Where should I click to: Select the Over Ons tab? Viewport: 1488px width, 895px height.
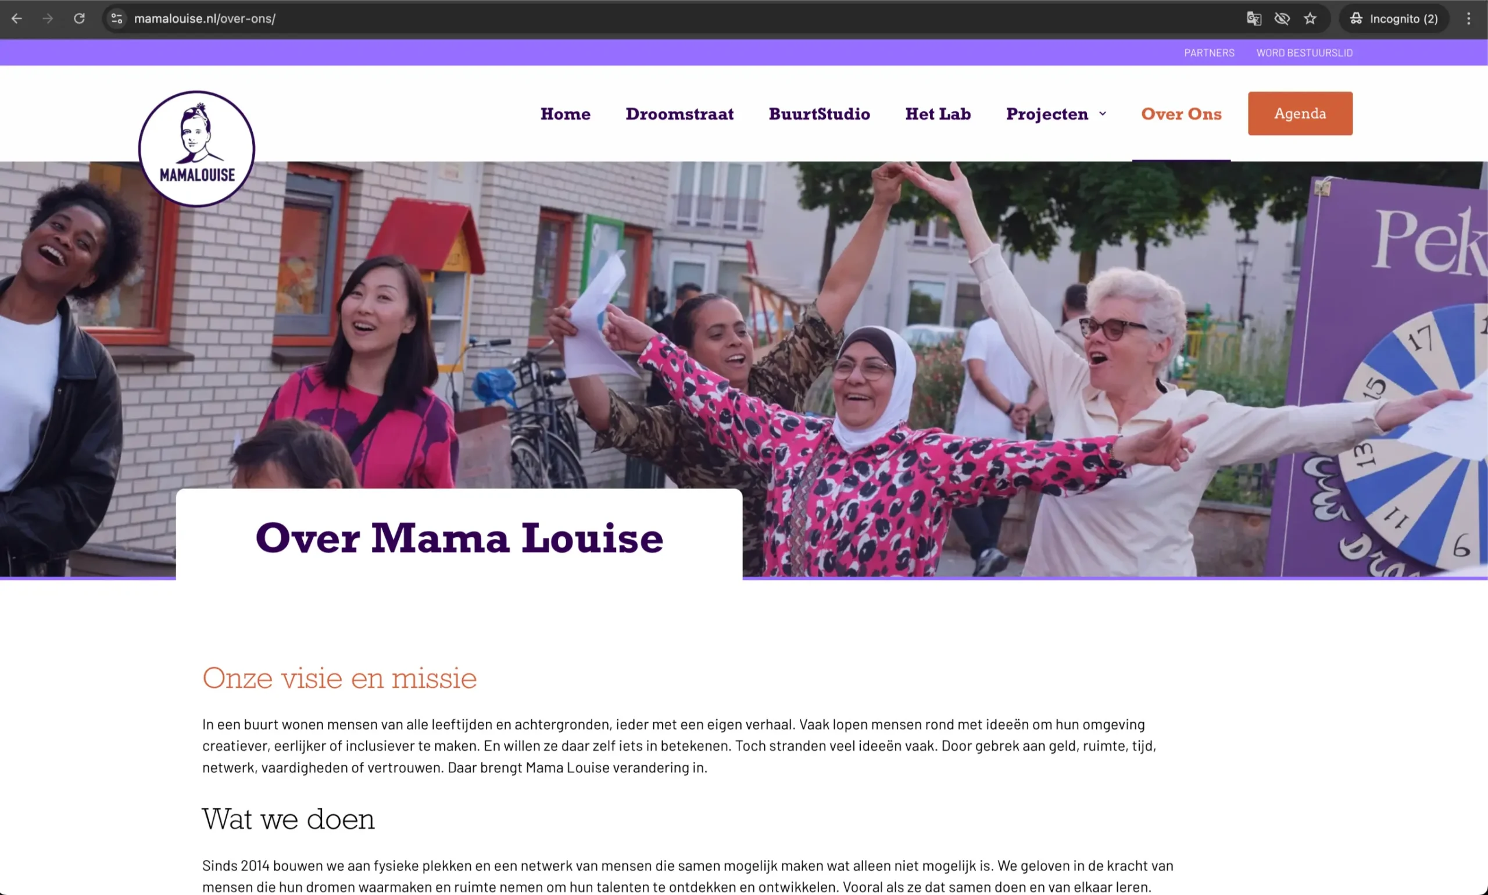click(1181, 114)
